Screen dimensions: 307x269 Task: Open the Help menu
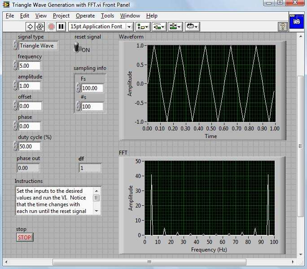[x=152, y=16]
